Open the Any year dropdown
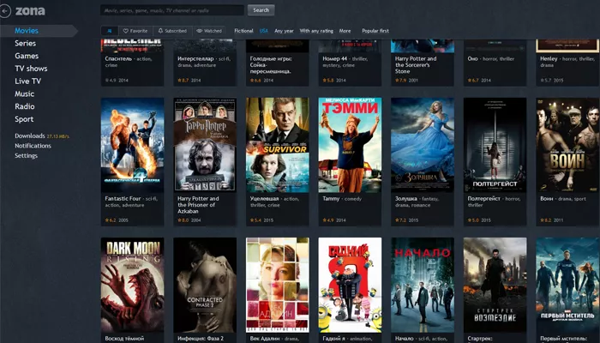Image resolution: width=600 pixels, height=343 pixels. click(284, 31)
